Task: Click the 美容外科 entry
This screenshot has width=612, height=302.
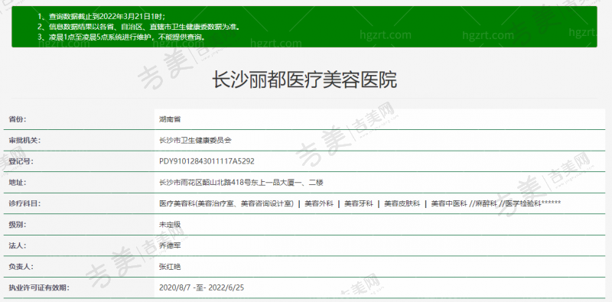Action: [319, 203]
